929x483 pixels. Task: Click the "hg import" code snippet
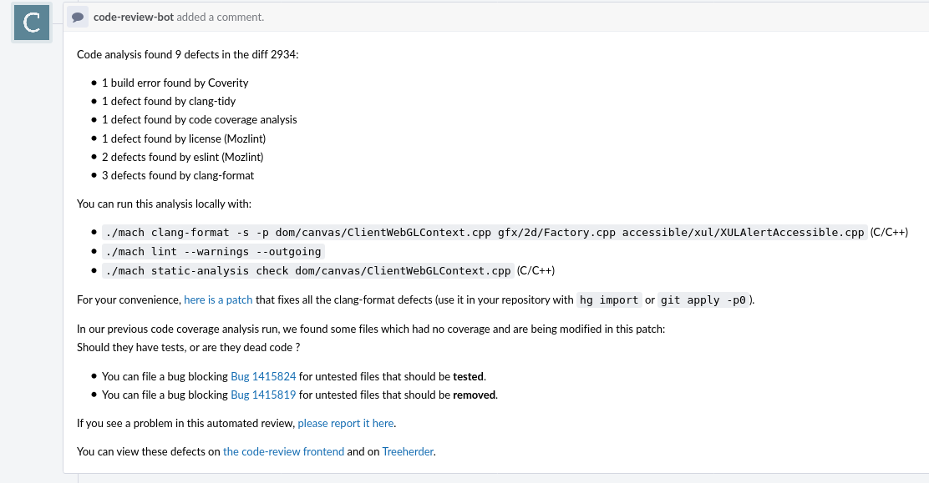click(x=608, y=299)
